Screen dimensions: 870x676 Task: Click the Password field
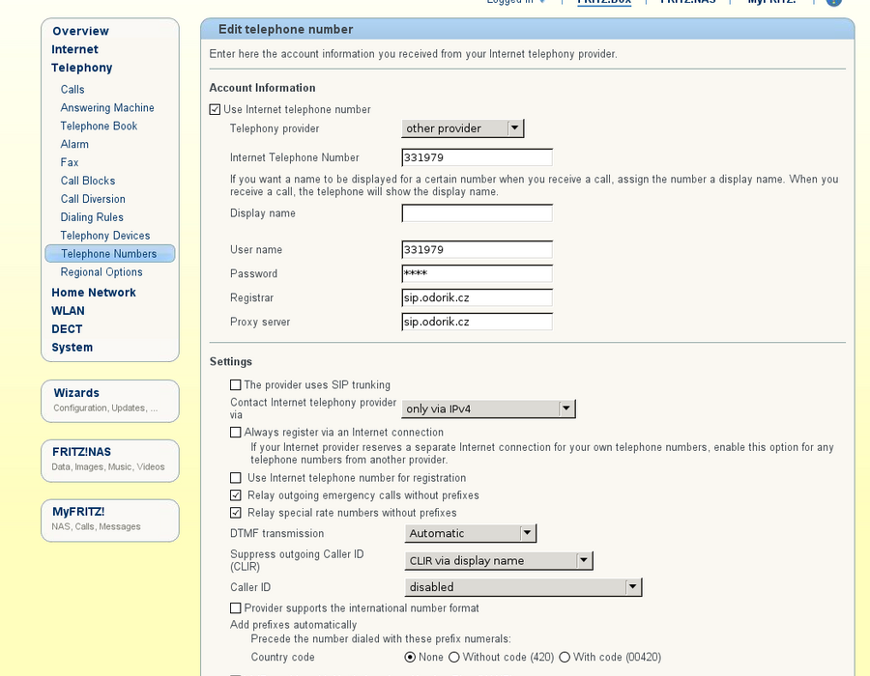[x=478, y=273]
